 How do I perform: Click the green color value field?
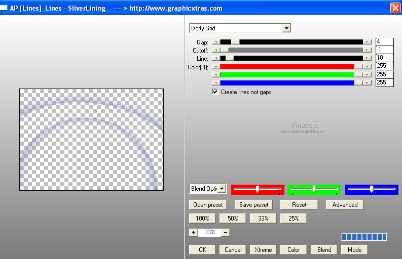click(385, 74)
